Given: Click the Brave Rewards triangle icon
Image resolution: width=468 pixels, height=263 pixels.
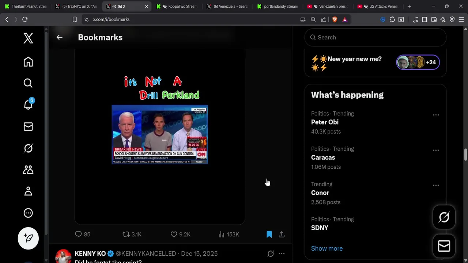Looking at the screenshot, I should (345, 19).
